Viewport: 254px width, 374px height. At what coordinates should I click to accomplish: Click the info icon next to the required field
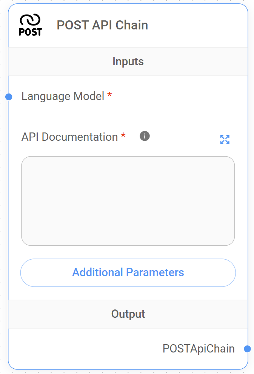[x=144, y=136]
